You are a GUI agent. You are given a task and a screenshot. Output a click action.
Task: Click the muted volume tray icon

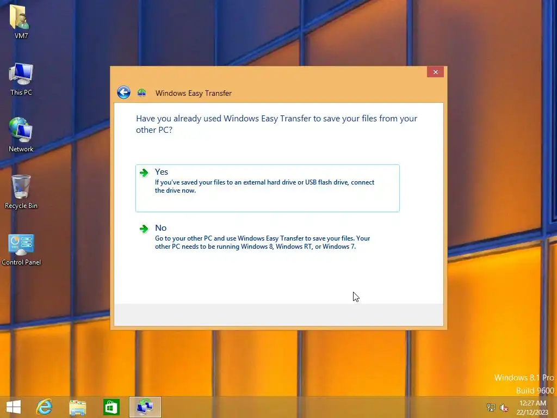tap(504, 407)
